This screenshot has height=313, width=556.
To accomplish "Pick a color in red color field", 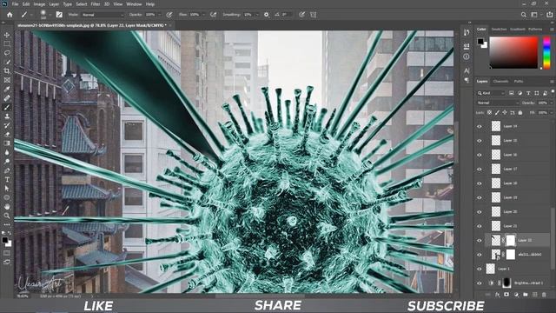I will (x=513, y=52).
